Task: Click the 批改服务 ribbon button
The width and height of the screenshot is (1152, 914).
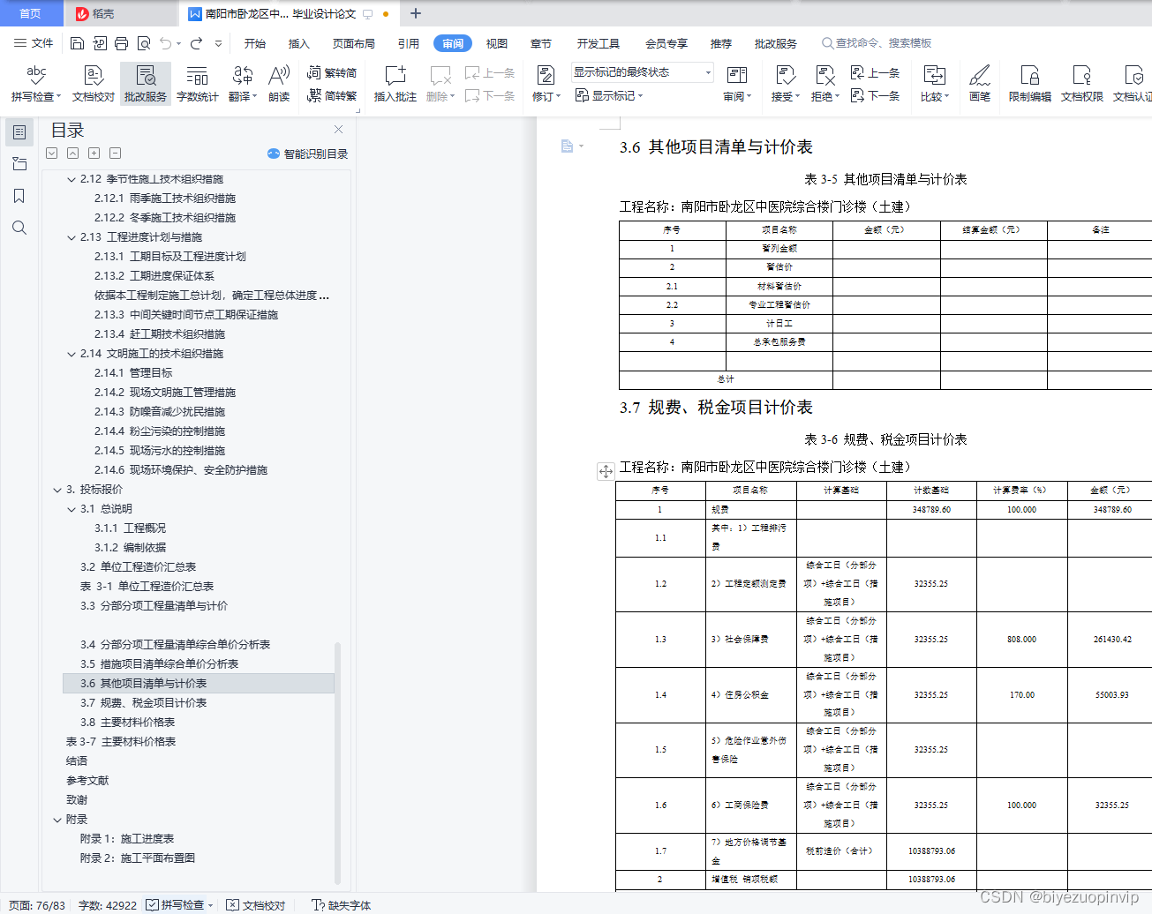Action: (x=146, y=84)
